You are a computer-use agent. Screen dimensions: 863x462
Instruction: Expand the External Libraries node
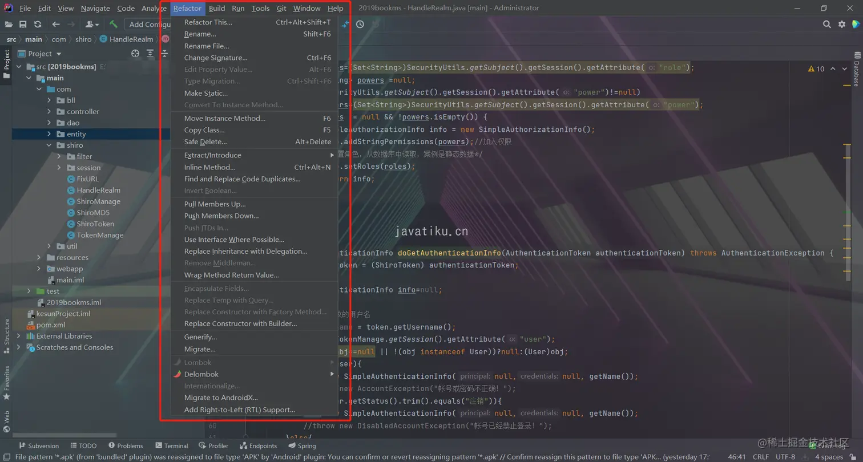click(x=19, y=336)
